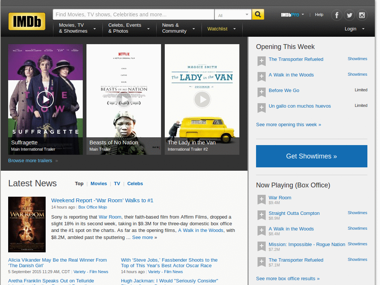Click War Room link inside article text
Image resolution: width=380 pixels, height=285 pixels.
tap(110, 217)
